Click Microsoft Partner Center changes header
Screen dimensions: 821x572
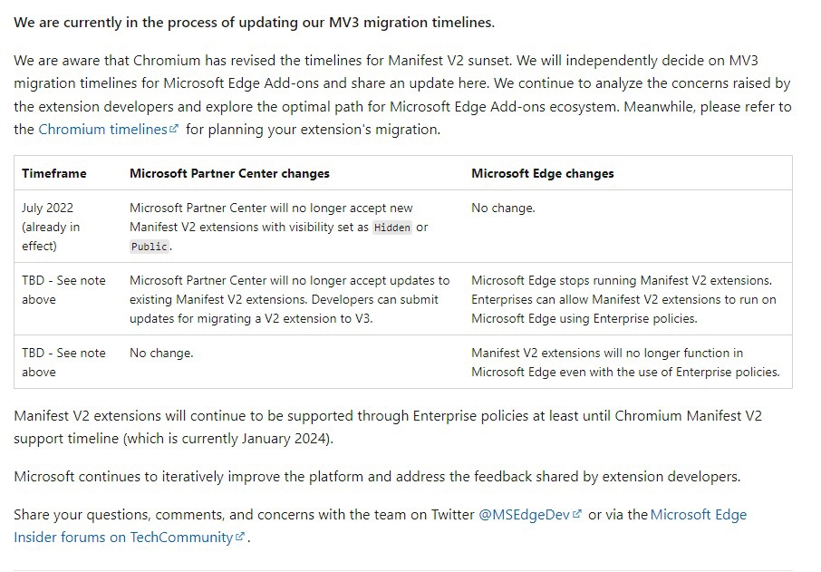click(229, 173)
